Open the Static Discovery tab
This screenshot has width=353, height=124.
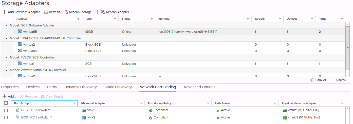click(118, 87)
